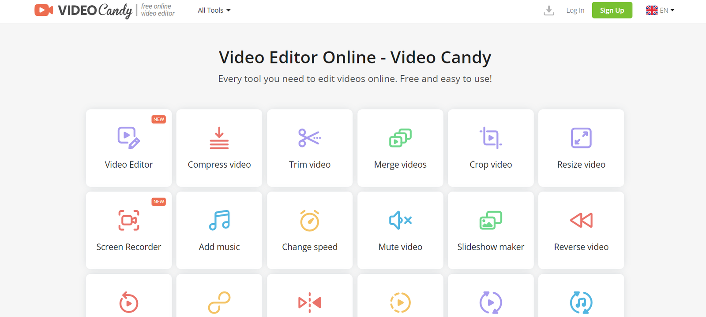Image resolution: width=706 pixels, height=317 pixels.
Task: Expand the All Tools menu
Action: click(x=214, y=10)
